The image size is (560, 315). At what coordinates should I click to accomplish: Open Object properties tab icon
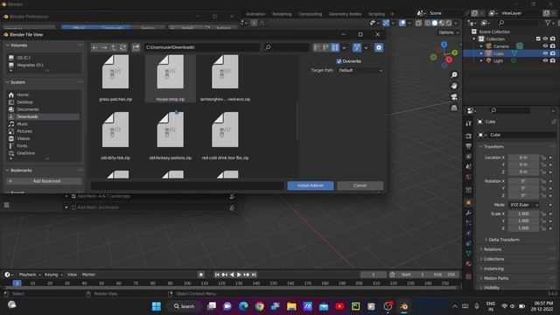pyautogui.click(x=469, y=203)
